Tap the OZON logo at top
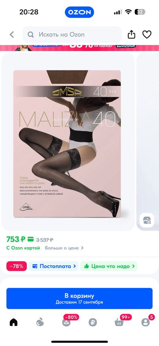159x346 pixels. click(x=79, y=12)
